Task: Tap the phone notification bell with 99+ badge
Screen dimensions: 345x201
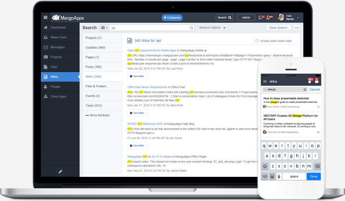Action: click(310, 81)
